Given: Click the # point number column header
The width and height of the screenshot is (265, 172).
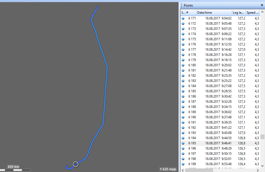Looking at the screenshot, I should click(x=191, y=13).
